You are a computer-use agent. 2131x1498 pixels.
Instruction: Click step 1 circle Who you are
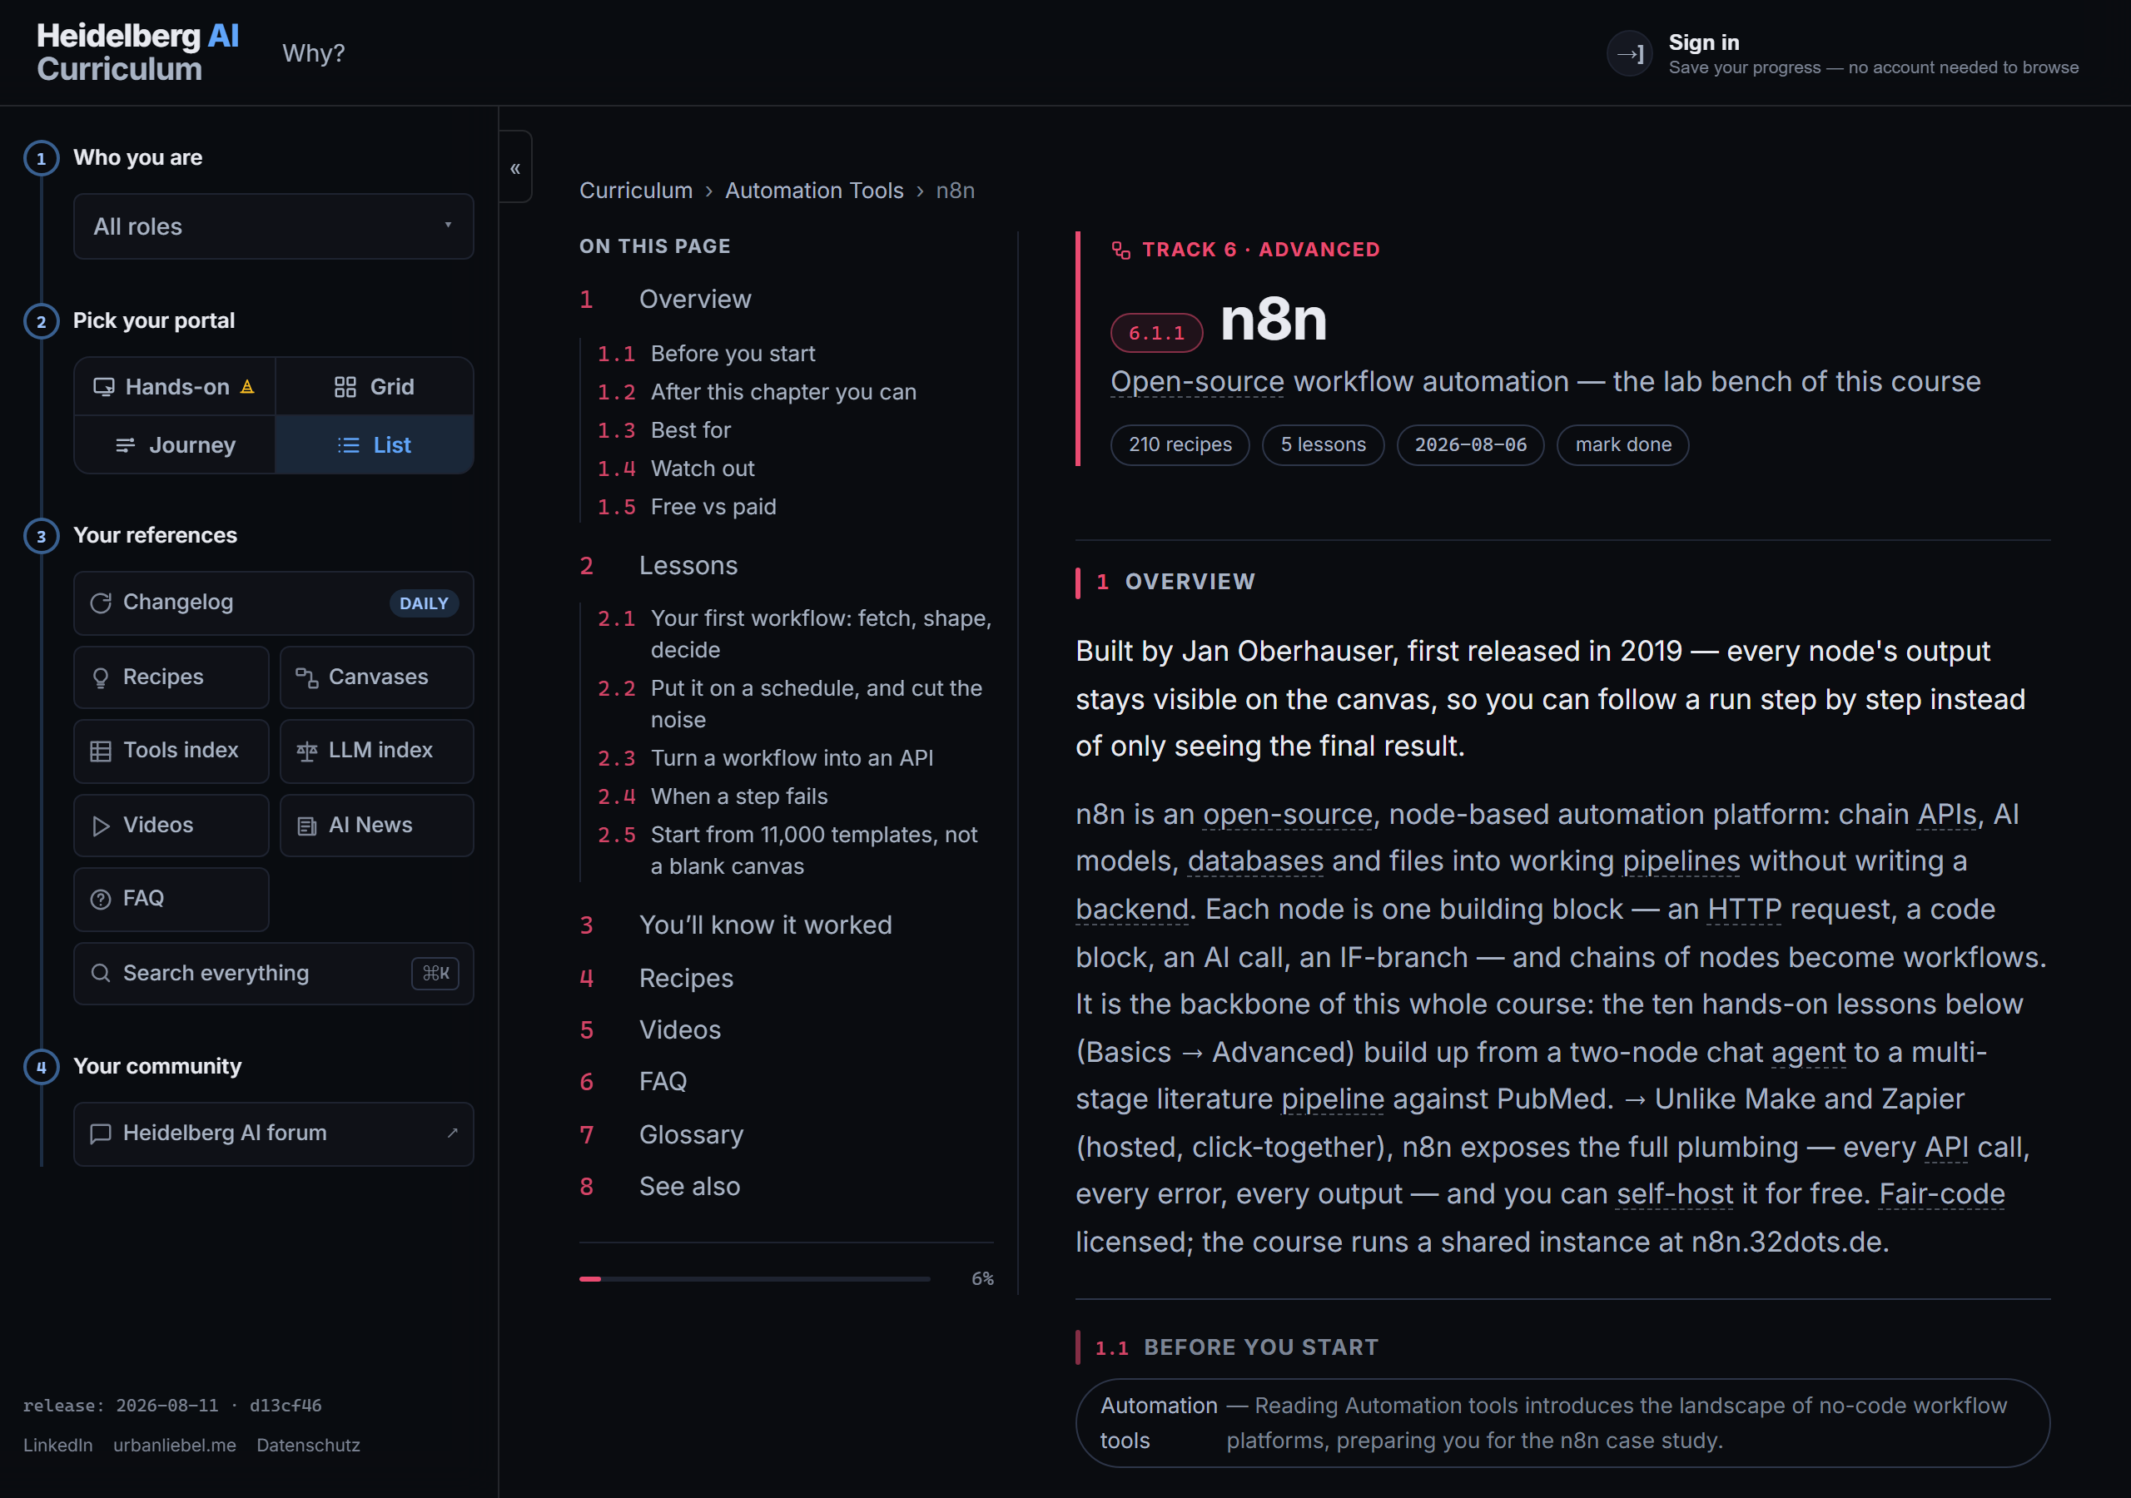[x=41, y=158]
